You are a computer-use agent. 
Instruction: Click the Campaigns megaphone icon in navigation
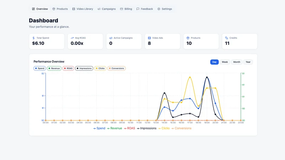pos(99,9)
